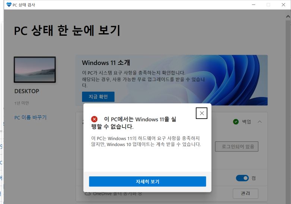Open the PC 이름 바꾸기 link

31,117
